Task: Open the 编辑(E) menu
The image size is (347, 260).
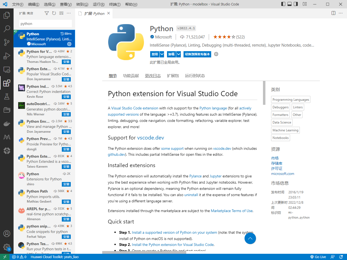Action: coord(34,4)
